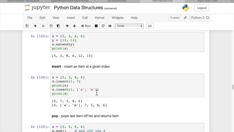This screenshot has height=132, width=234.
Task: Save and checkpoint the notebook
Action: [27, 26]
